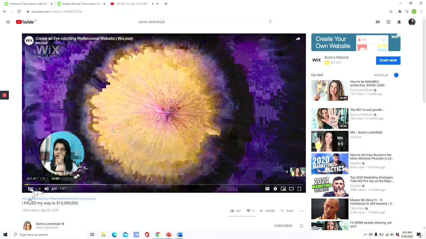Screen dimensions: 426x239
Task: Open the YouTube account avatar menu
Action: click(412, 22)
